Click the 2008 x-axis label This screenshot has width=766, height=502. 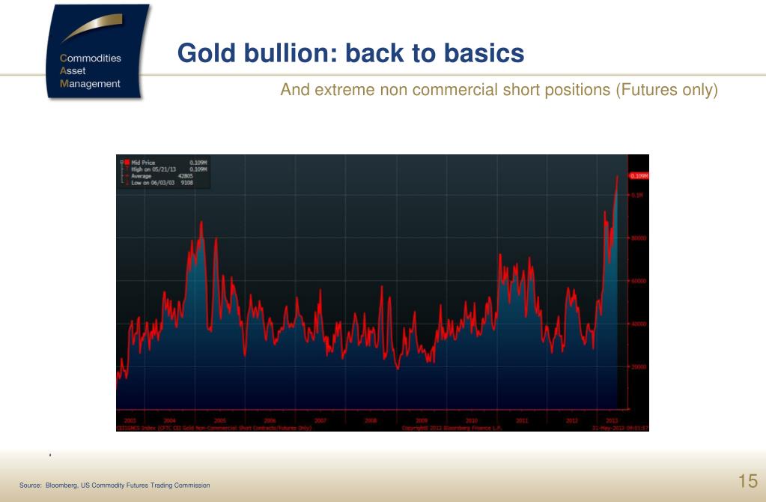coord(371,420)
